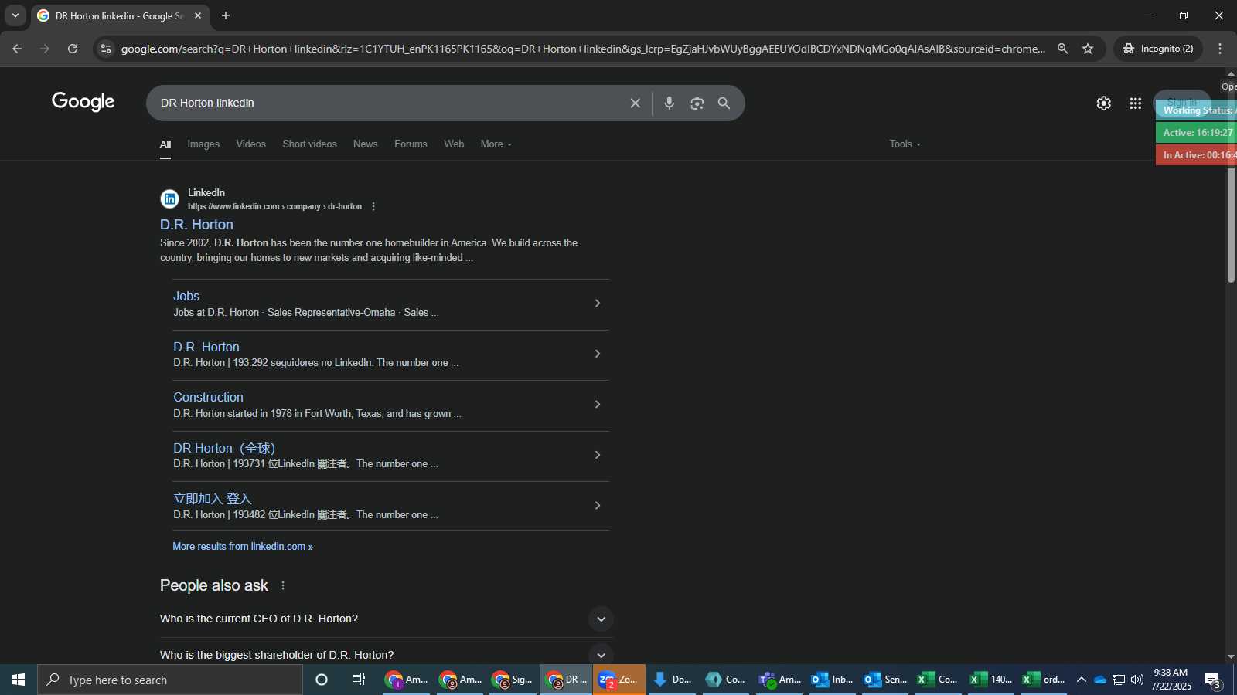Click LinkedIn favicon of first result
Image resolution: width=1237 pixels, height=695 pixels.
pos(169,199)
